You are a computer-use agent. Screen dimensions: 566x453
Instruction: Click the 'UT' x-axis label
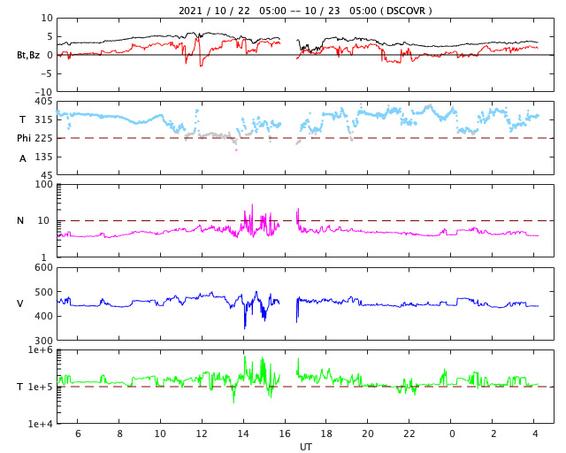coord(305,447)
